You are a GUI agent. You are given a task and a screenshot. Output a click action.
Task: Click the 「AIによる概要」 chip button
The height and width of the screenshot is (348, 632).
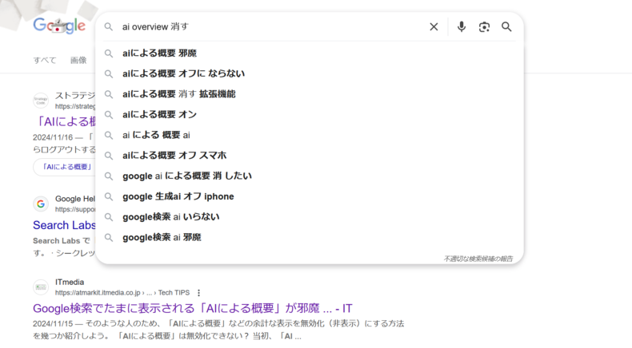[x=66, y=167]
